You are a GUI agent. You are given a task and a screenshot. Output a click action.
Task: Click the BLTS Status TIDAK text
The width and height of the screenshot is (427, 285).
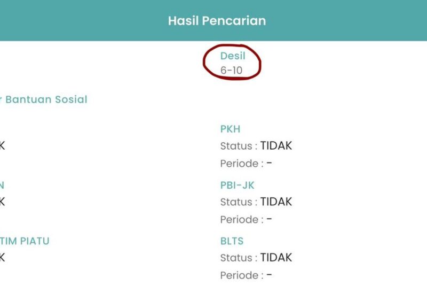(276, 257)
